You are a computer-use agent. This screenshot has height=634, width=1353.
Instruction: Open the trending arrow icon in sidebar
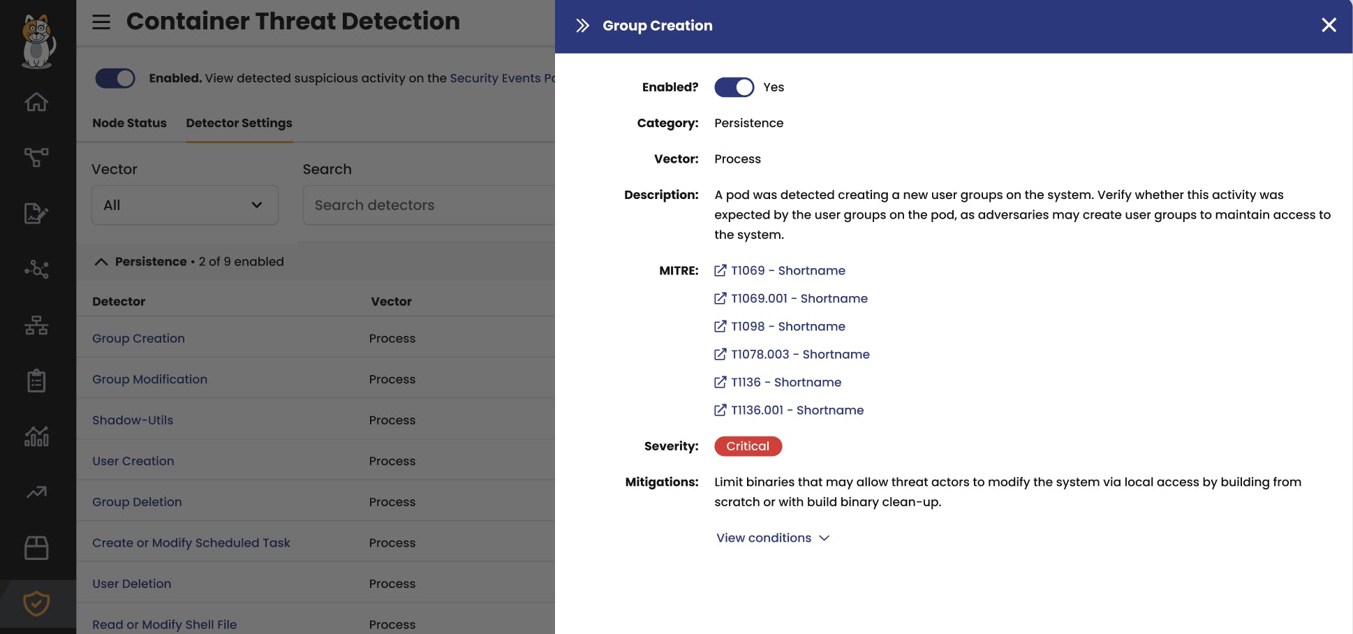(x=36, y=492)
